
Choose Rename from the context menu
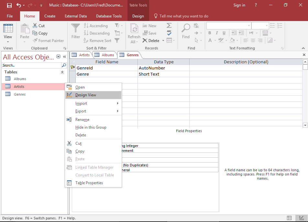point(93,120)
